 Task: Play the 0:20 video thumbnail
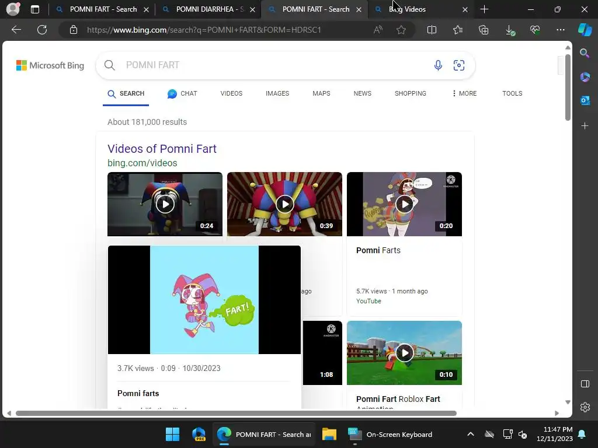point(404,204)
